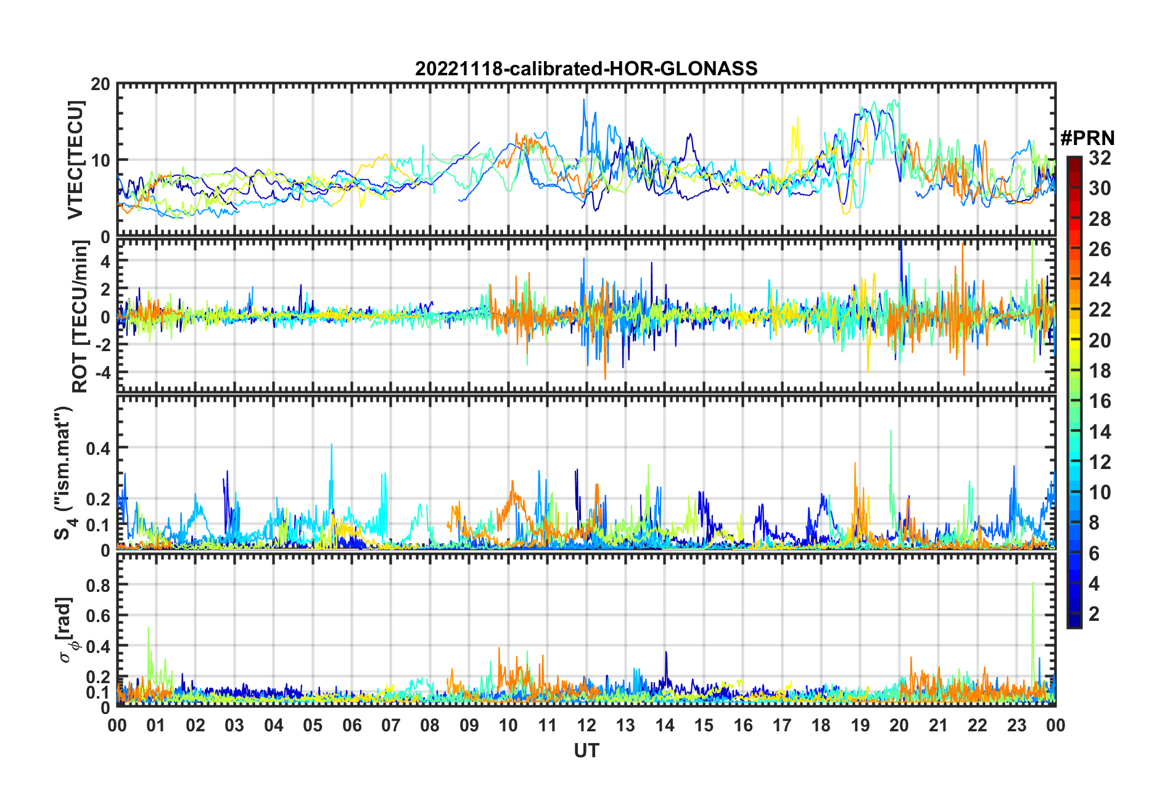Click inside the S4 scintillation plot panel

click(x=586, y=473)
